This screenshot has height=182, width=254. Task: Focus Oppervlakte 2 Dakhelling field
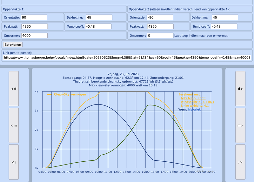225,17
